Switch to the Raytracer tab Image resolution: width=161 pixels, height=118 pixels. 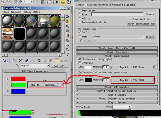click(x=105, y=5)
